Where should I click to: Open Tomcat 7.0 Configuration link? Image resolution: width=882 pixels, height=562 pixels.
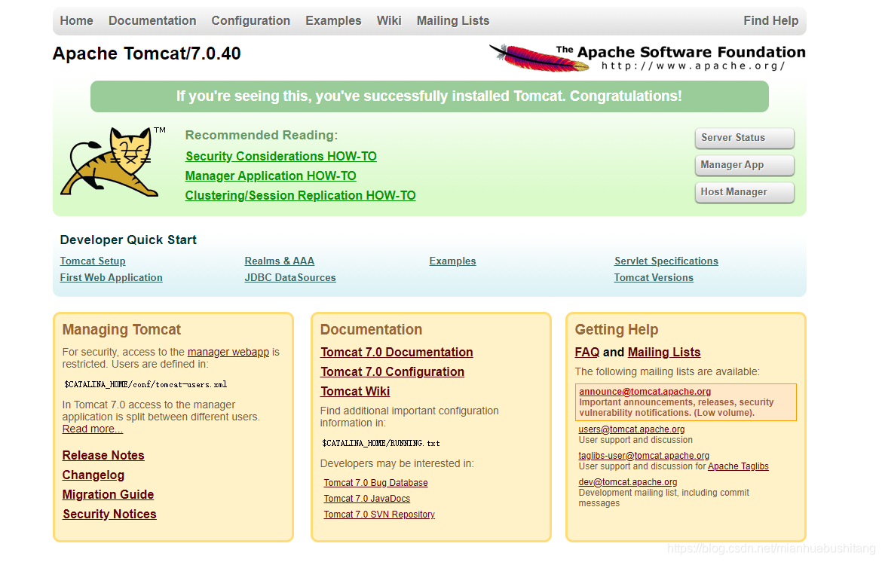[393, 372]
